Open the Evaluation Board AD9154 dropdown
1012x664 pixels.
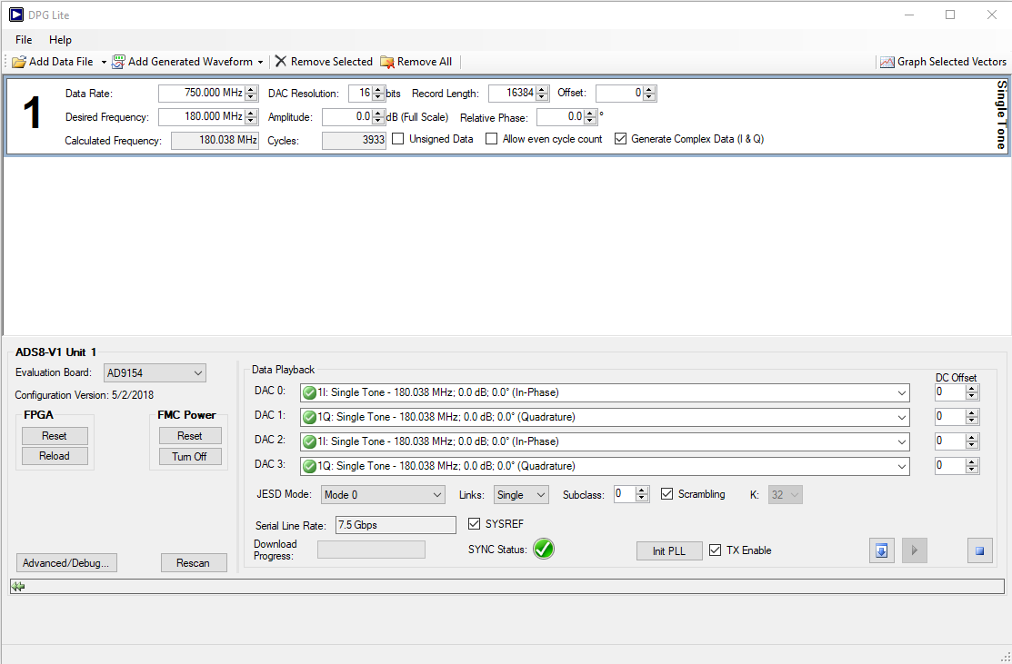point(155,373)
